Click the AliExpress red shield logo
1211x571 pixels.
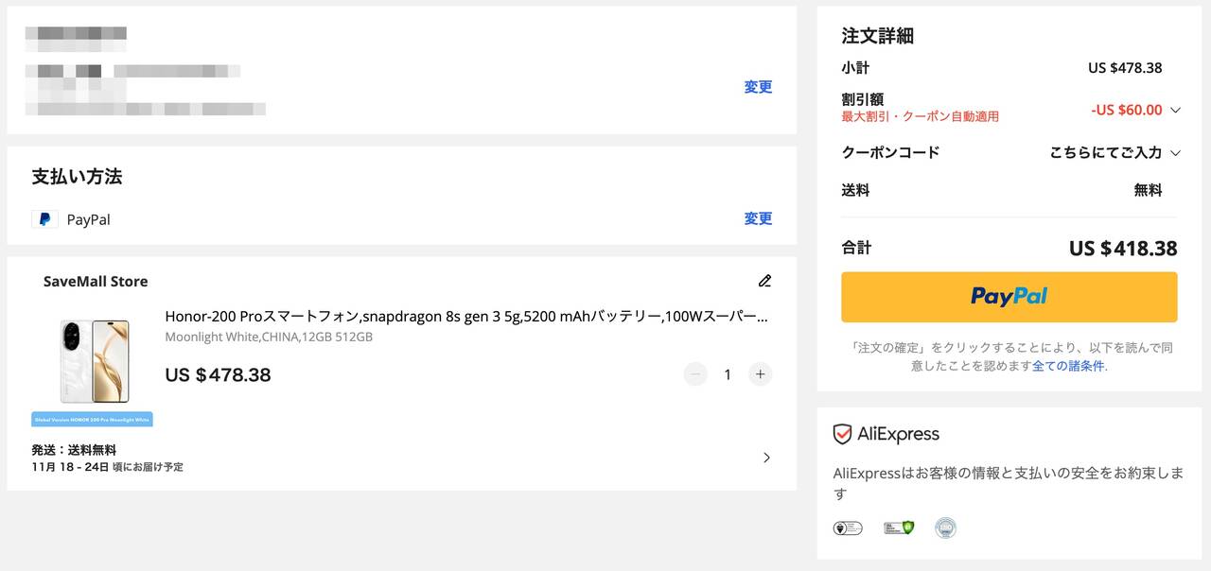pos(842,434)
